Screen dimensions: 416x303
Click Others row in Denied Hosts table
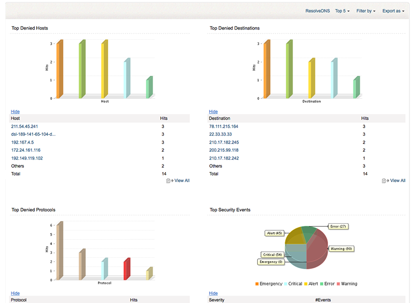click(100, 166)
